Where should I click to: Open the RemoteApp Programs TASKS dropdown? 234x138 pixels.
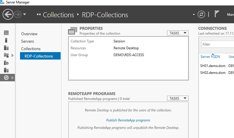click(178, 98)
